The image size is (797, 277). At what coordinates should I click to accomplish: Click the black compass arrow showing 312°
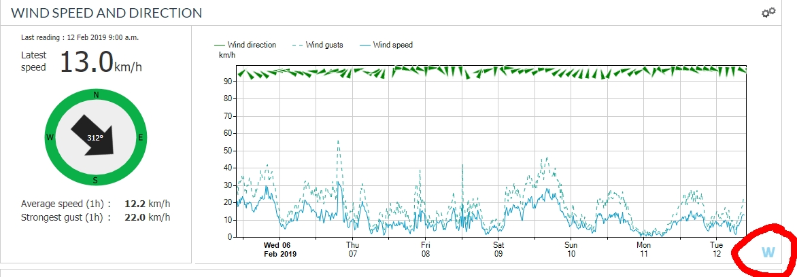[x=95, y=137]
